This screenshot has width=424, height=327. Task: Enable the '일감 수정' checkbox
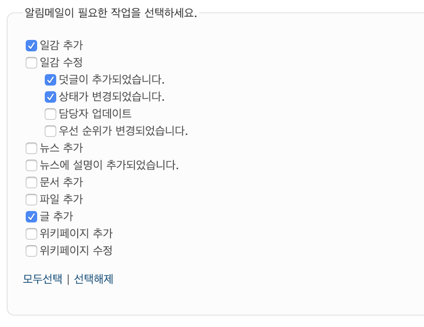pos(31,63)
